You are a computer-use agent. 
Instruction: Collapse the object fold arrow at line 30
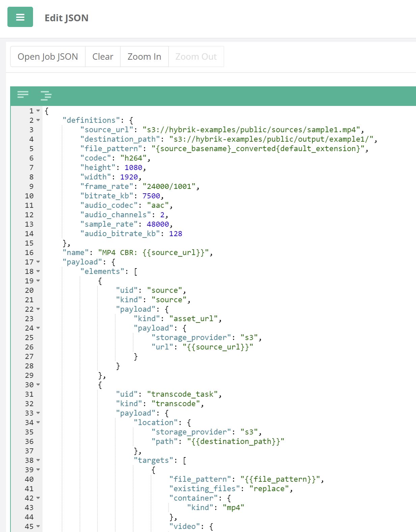38,385
